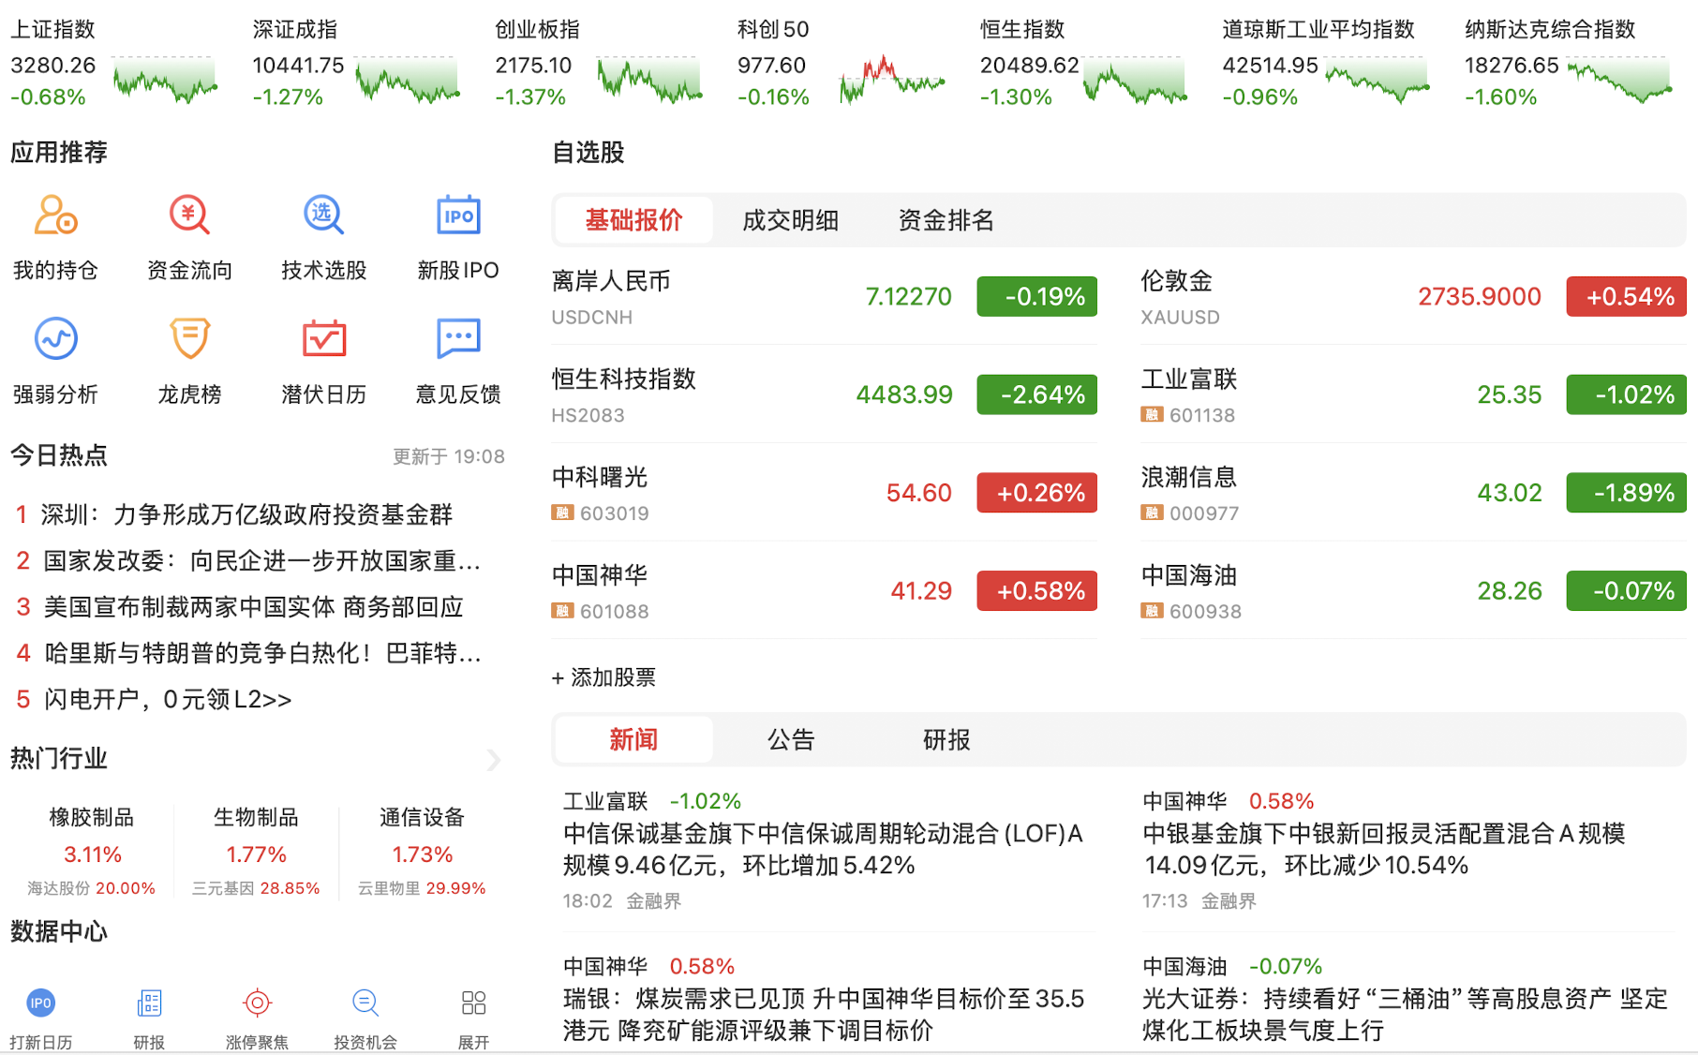Click 中国神华 +0.58% change badge
Viewport: 1698px width, 1055px height.
click(1036, 591)
